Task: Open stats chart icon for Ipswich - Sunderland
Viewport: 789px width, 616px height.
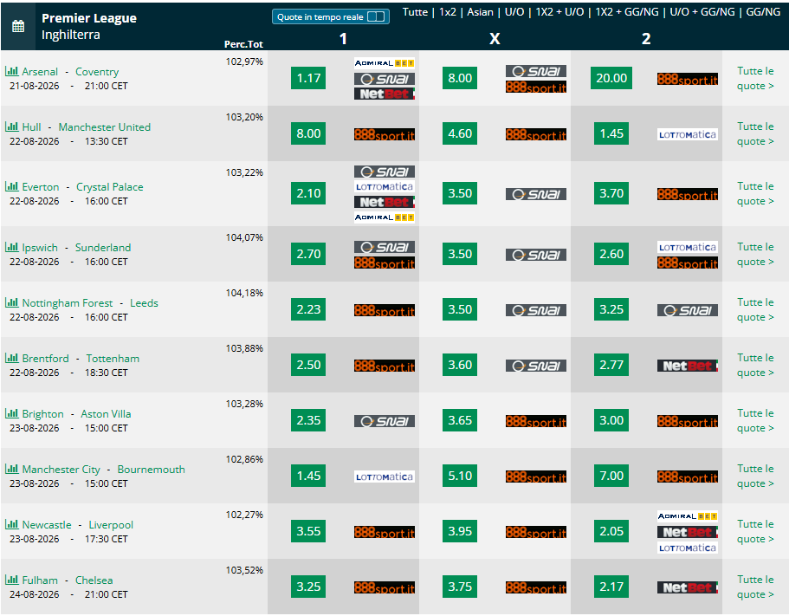Action: click(11, 247)
